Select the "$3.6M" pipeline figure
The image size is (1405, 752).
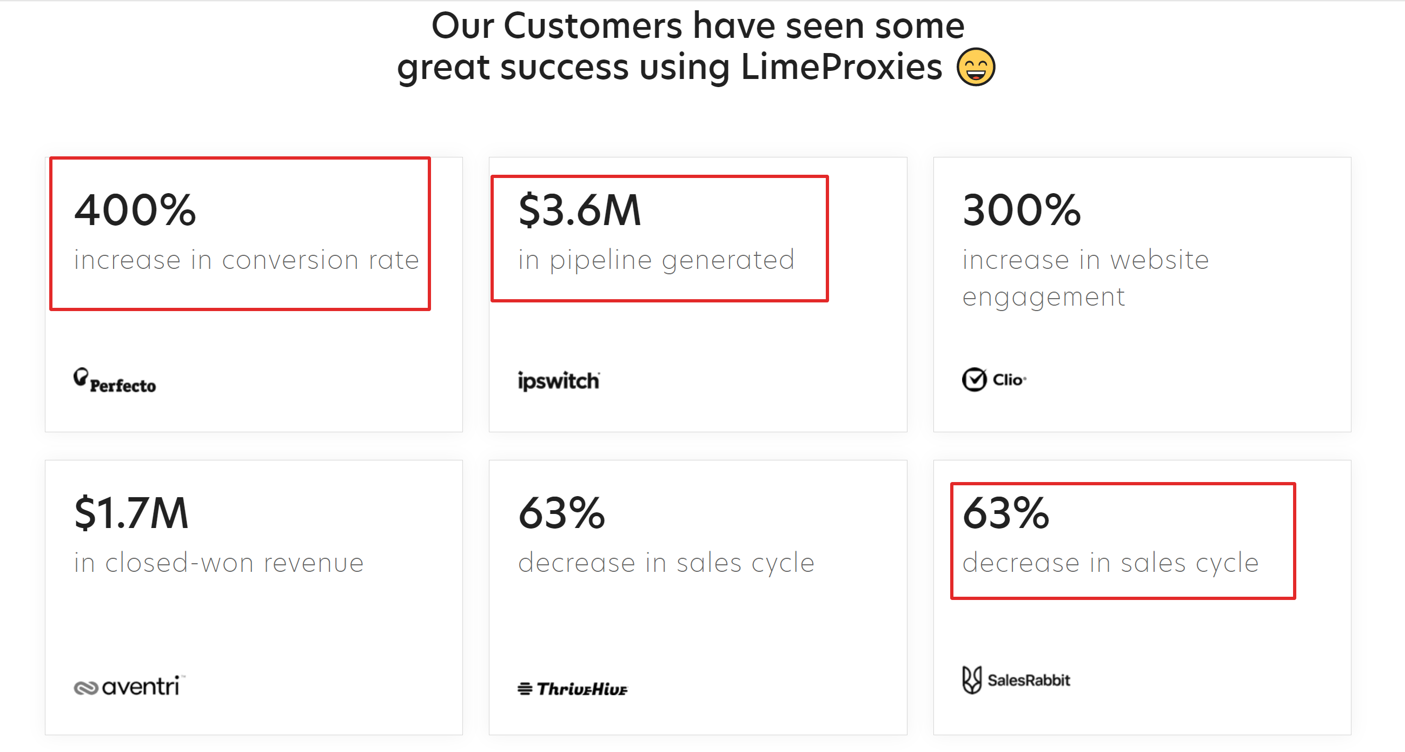[580, 210]
